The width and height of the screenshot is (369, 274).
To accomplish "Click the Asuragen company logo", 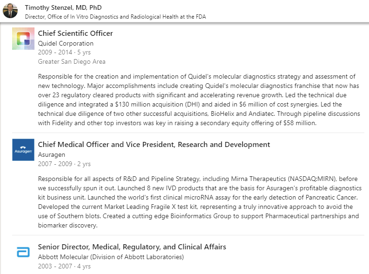I will (23, 150).
